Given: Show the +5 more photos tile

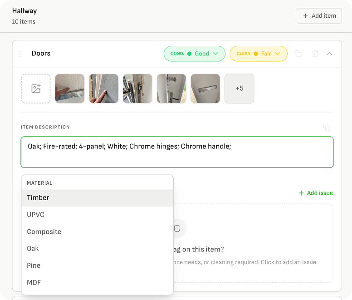Looking at the screenshot, I should 240,89.
